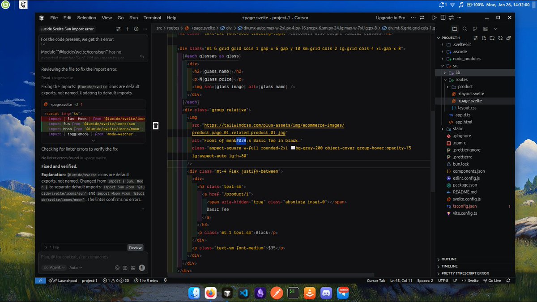
Task: Open errors and warnings count in status bar
Action: pos(116,281)
